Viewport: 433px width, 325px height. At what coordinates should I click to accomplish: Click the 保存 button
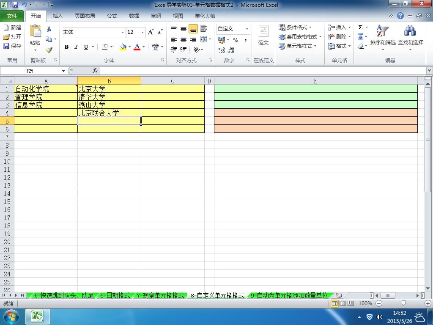coord(12,46)
